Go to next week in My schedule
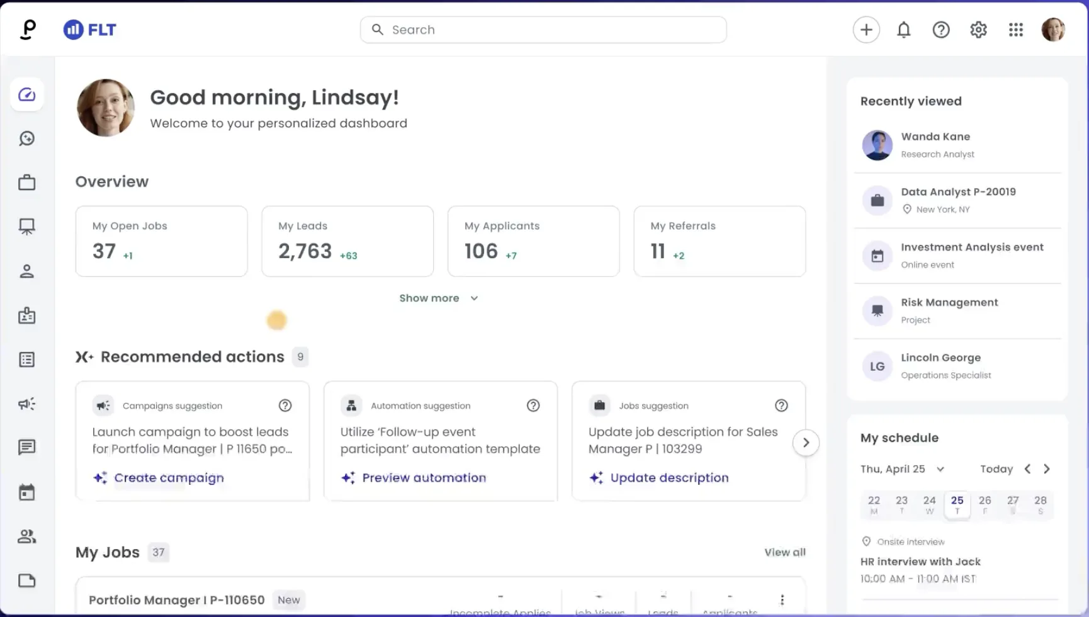The image size is (1089, 617). [1047, 469]
